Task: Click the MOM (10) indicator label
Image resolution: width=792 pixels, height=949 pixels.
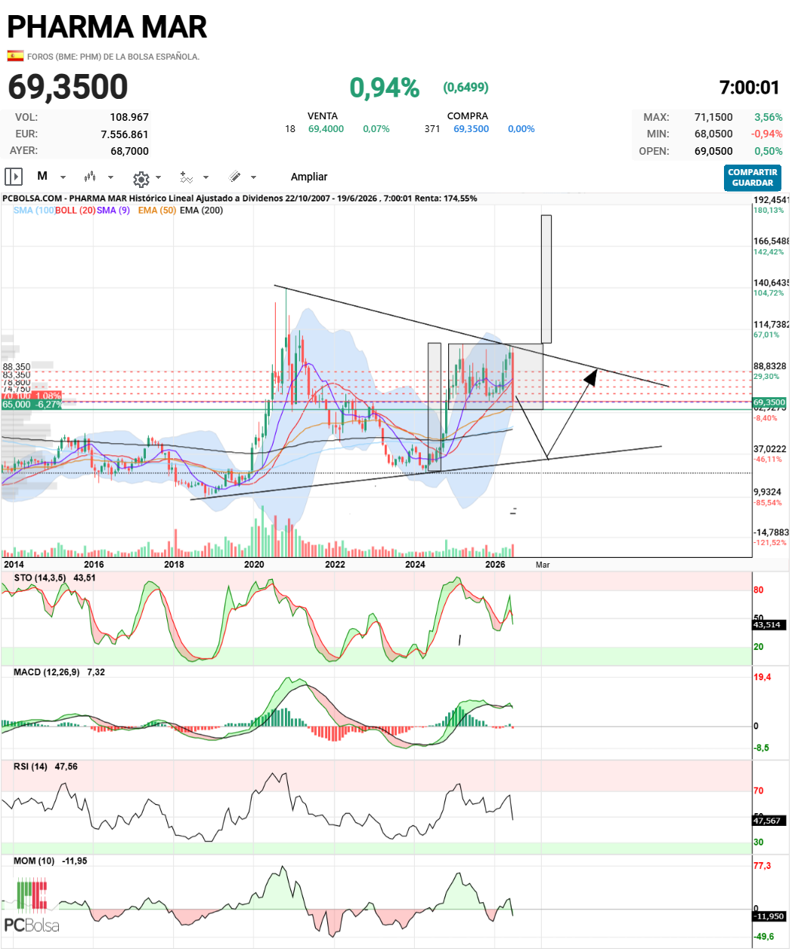Action: coord(34,861)
